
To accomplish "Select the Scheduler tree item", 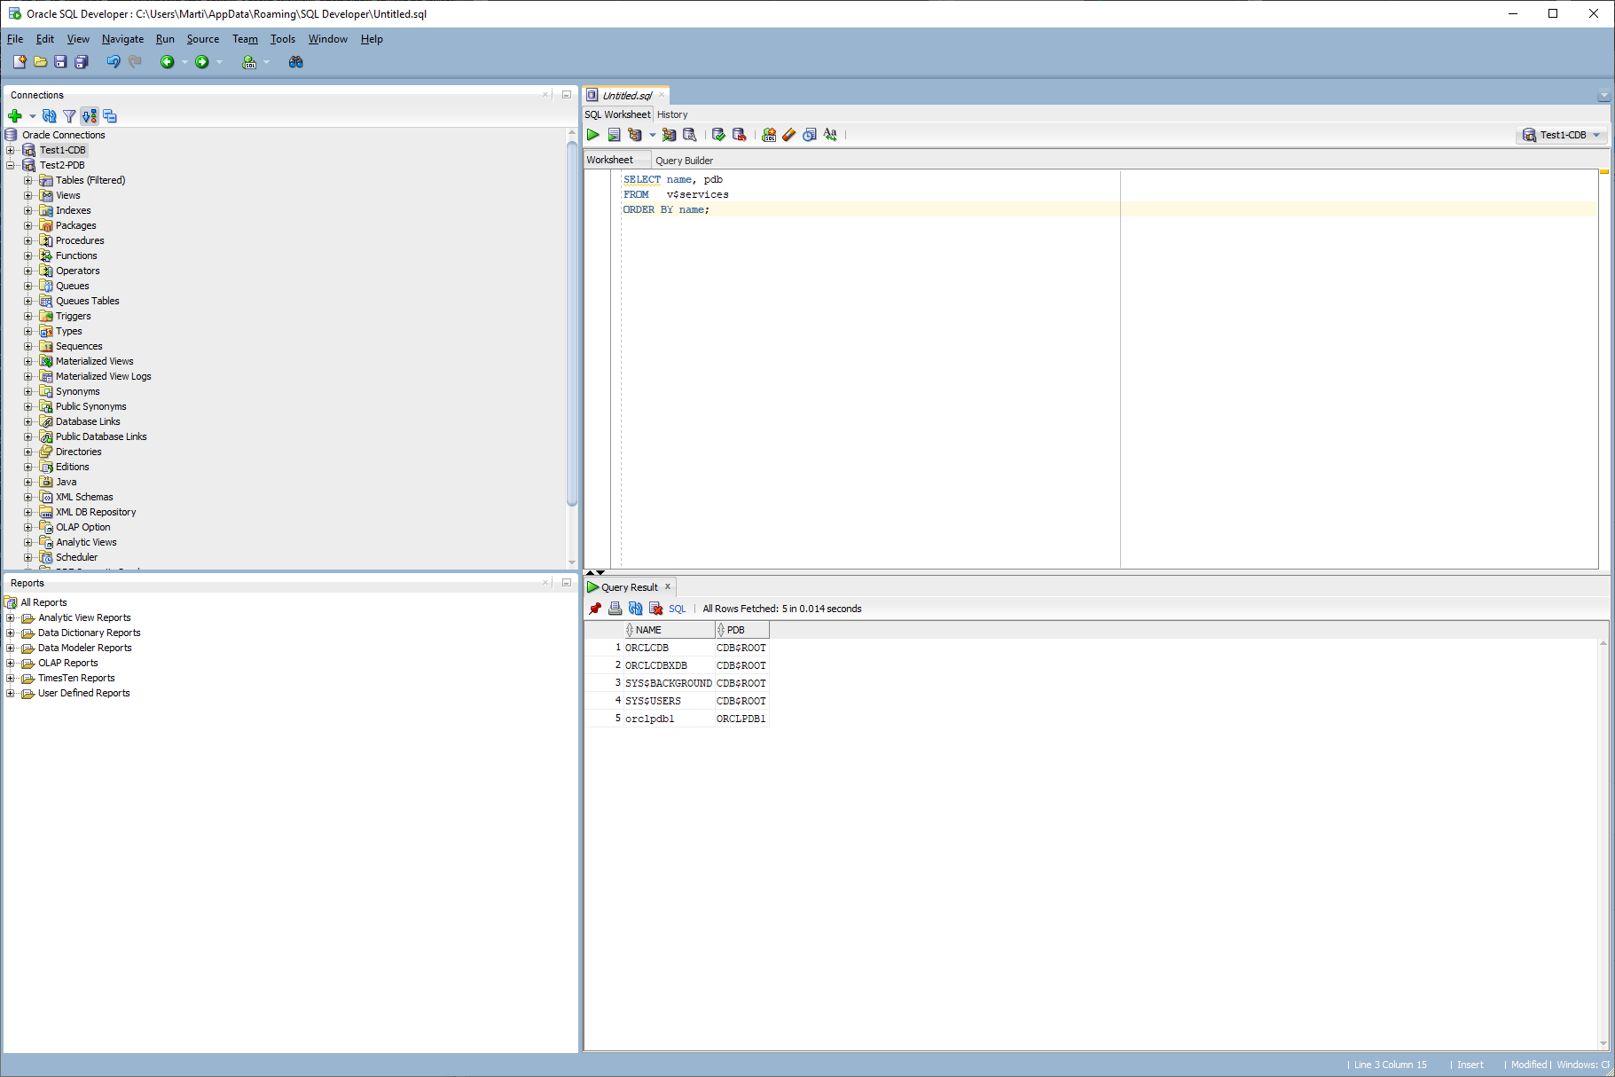I will [76, 557].
